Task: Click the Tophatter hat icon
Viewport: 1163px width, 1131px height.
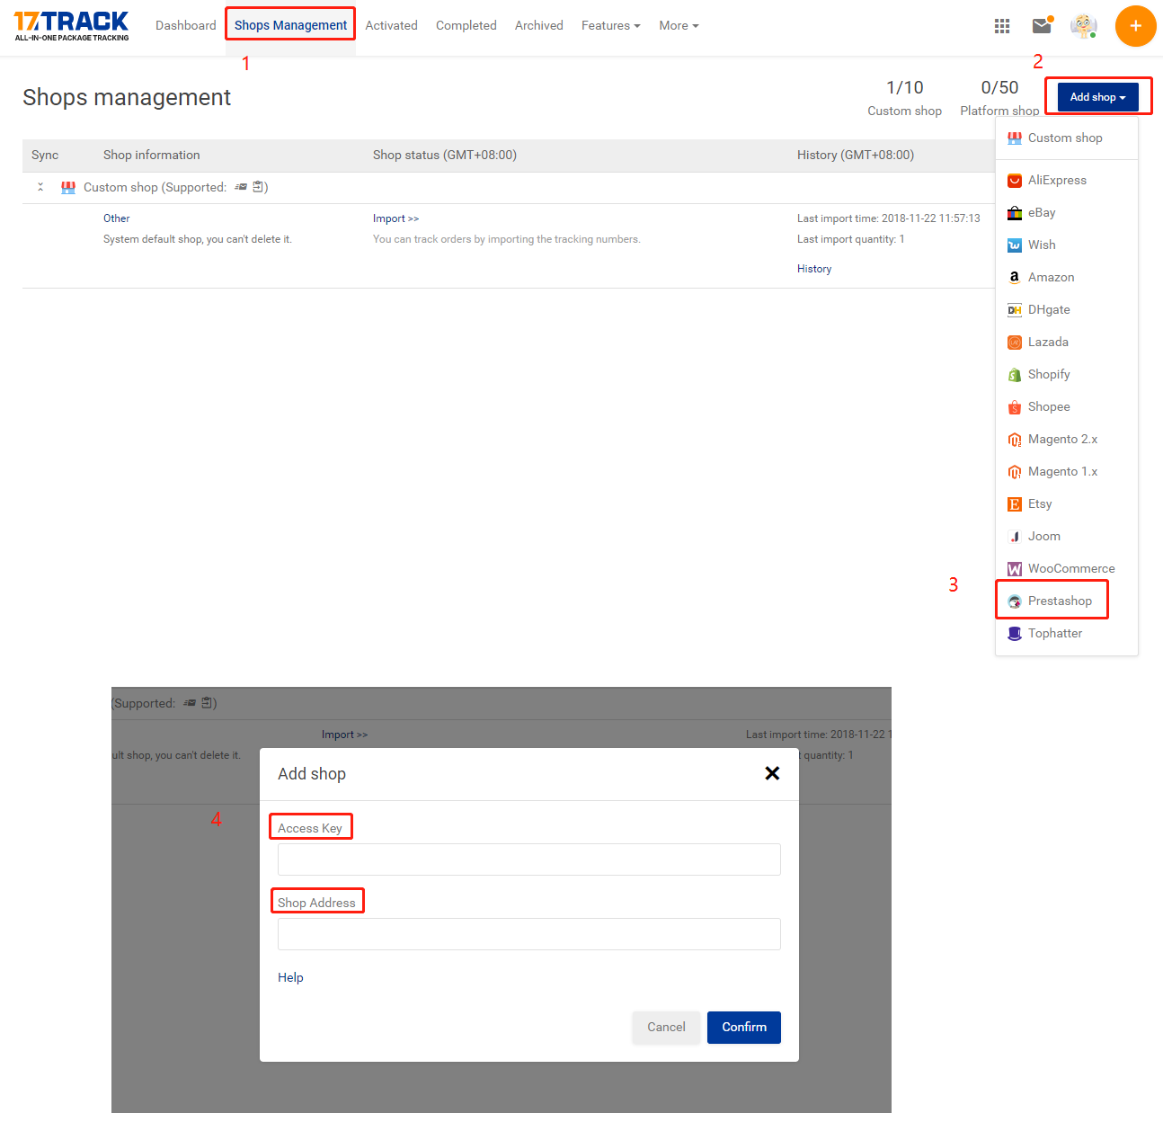Action: click(x=1015, y=634)
